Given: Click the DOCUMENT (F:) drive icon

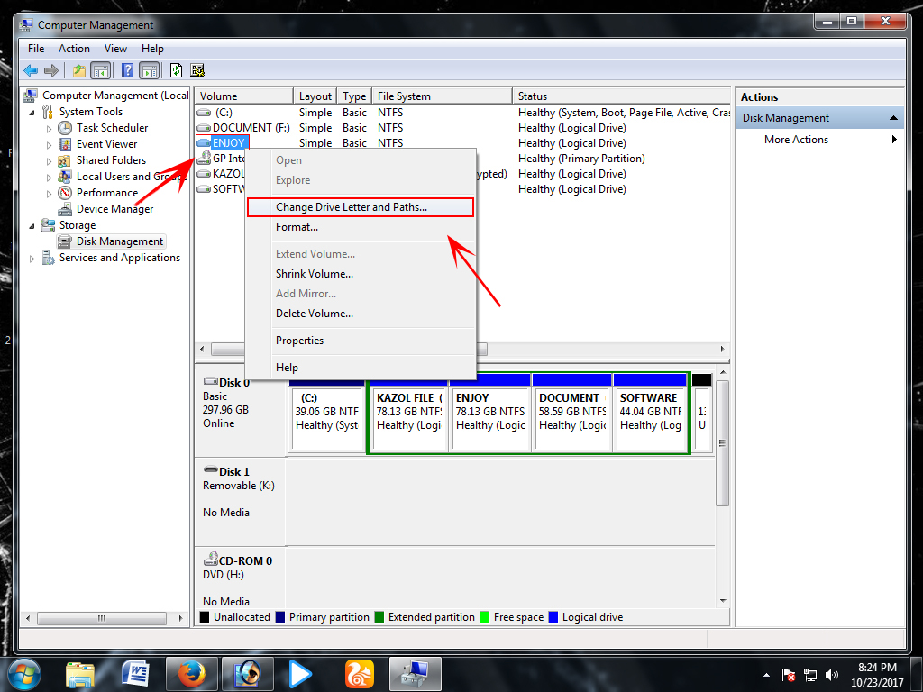Looking at the screenshot, I should click(x=204, y=128).
